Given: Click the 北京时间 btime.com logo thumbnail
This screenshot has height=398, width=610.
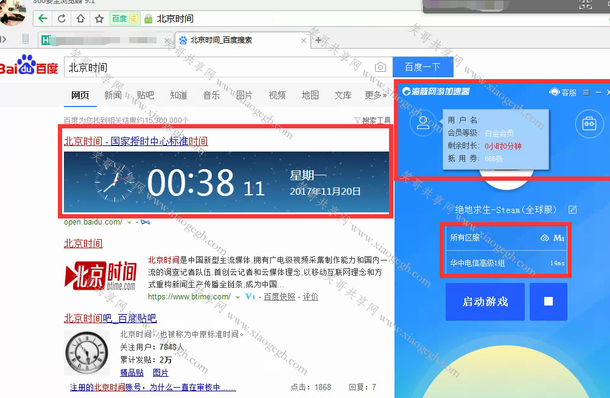Looking at the screenshot, I should point(101,277).
